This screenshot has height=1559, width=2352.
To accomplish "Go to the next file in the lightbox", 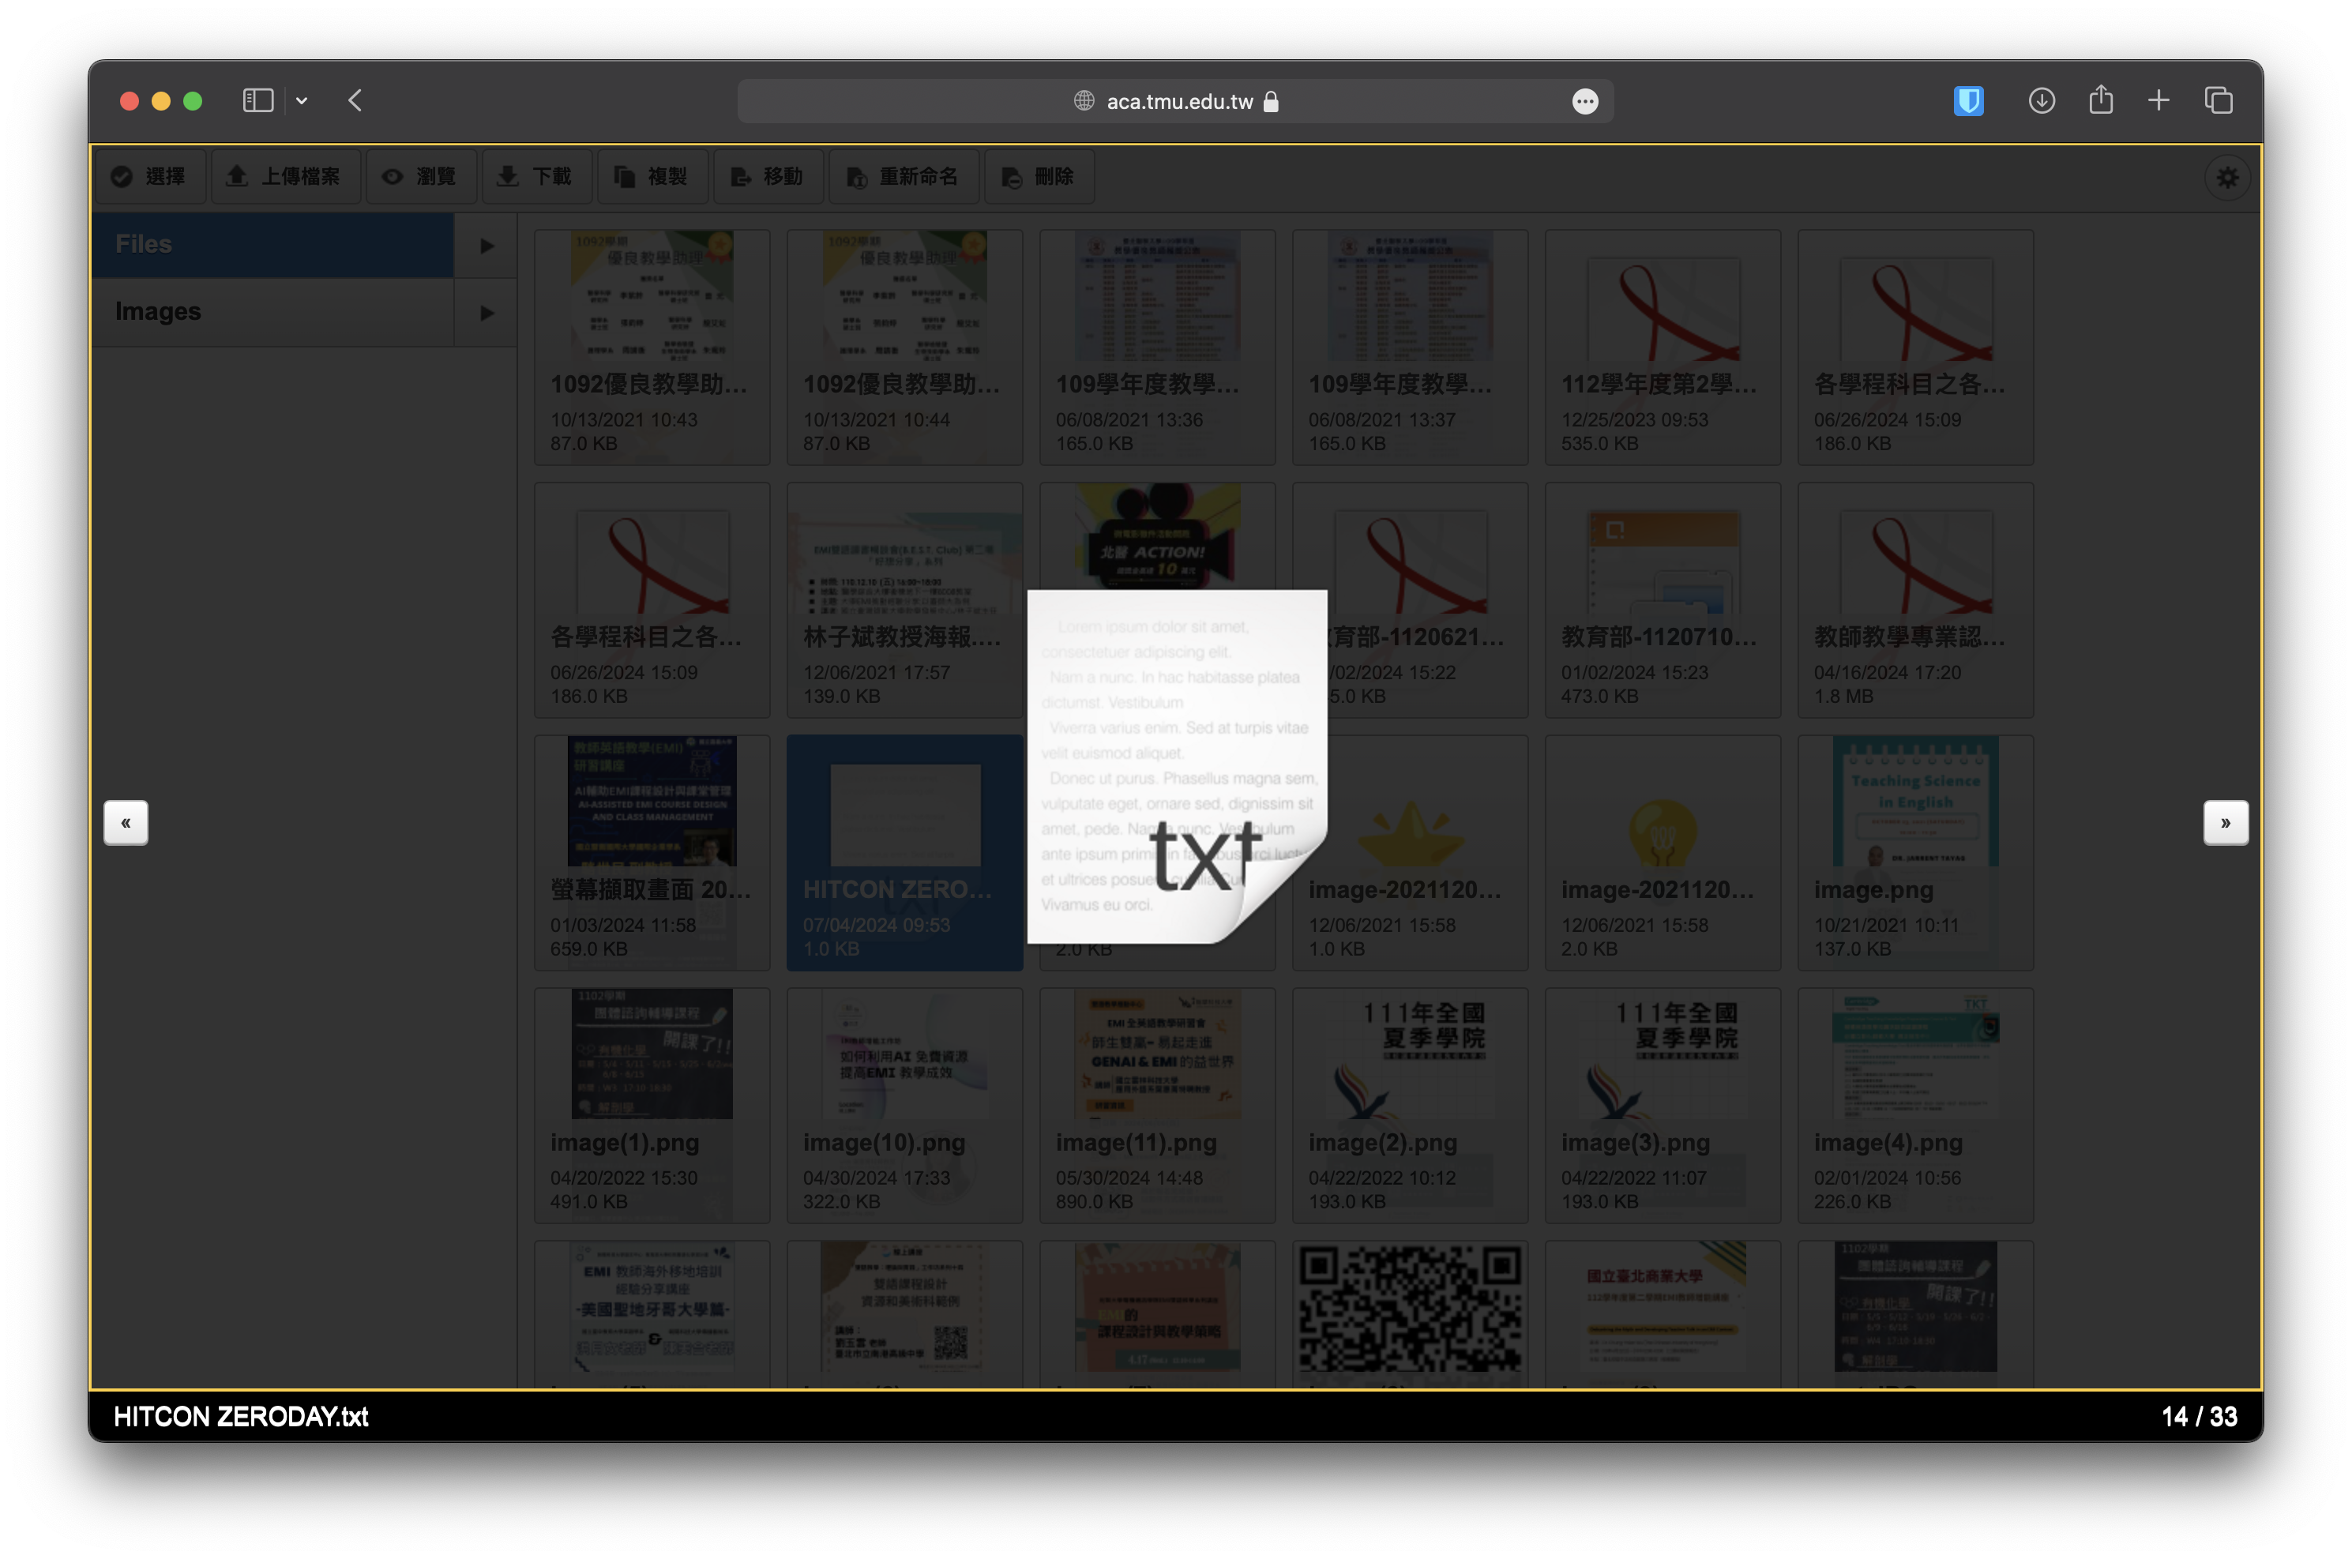I will pos(2225,823).
